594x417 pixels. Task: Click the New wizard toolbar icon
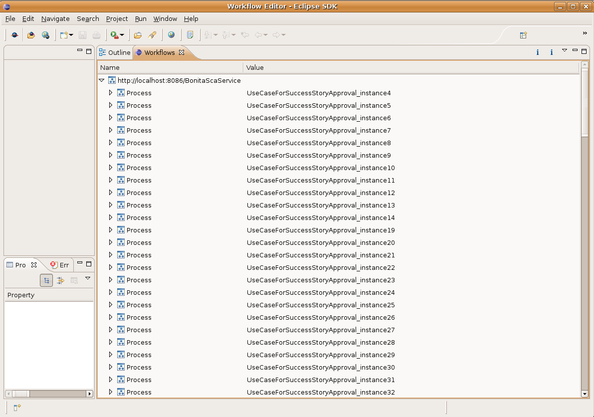(64, 35)
